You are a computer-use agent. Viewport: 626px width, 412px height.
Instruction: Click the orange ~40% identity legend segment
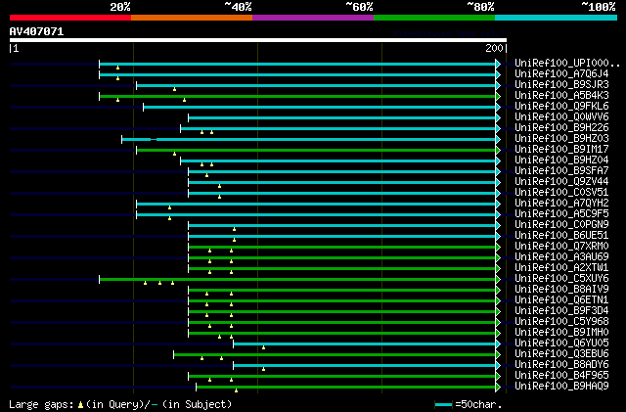coord(192,18)
